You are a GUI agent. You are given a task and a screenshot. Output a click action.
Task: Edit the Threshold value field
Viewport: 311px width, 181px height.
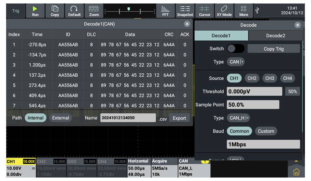[x=254, y=91]
